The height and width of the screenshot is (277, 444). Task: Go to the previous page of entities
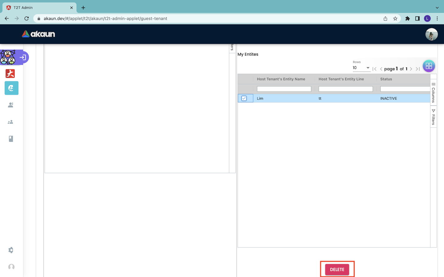click(381, 69)
